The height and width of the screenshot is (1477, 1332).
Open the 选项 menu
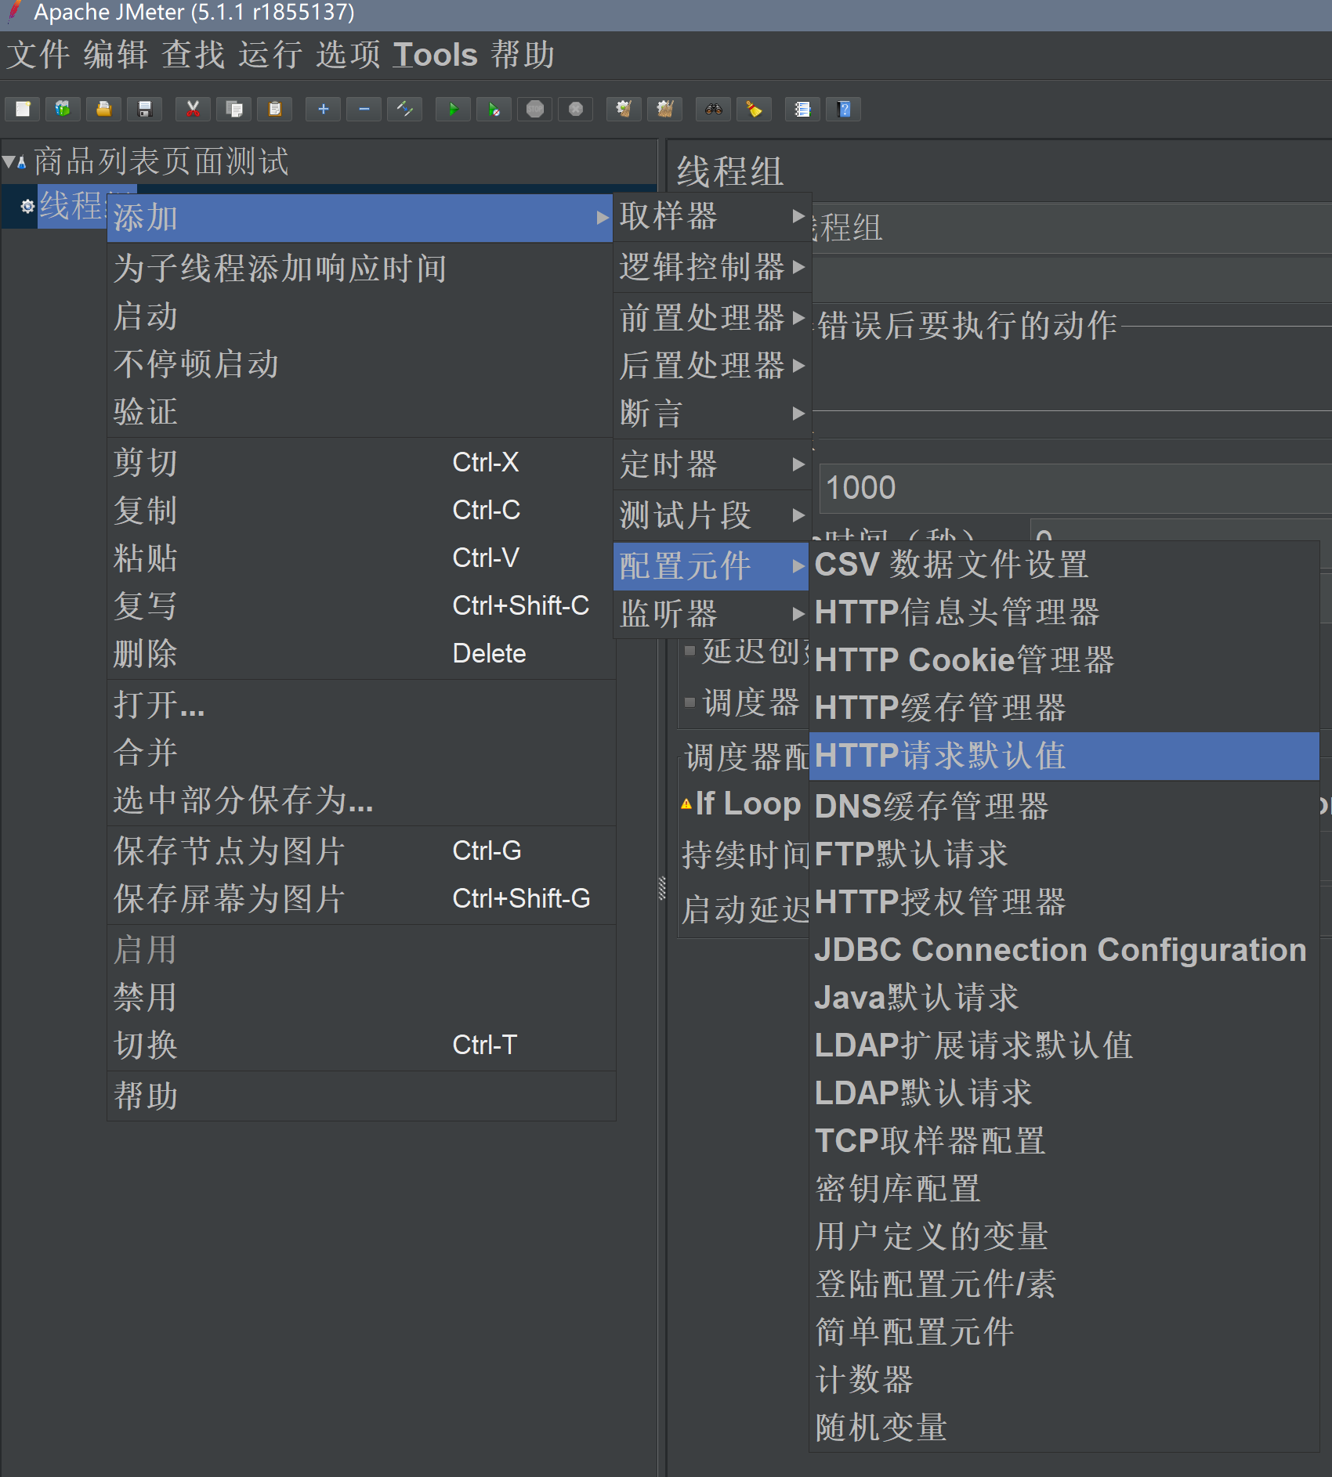(x=349, y=56)
